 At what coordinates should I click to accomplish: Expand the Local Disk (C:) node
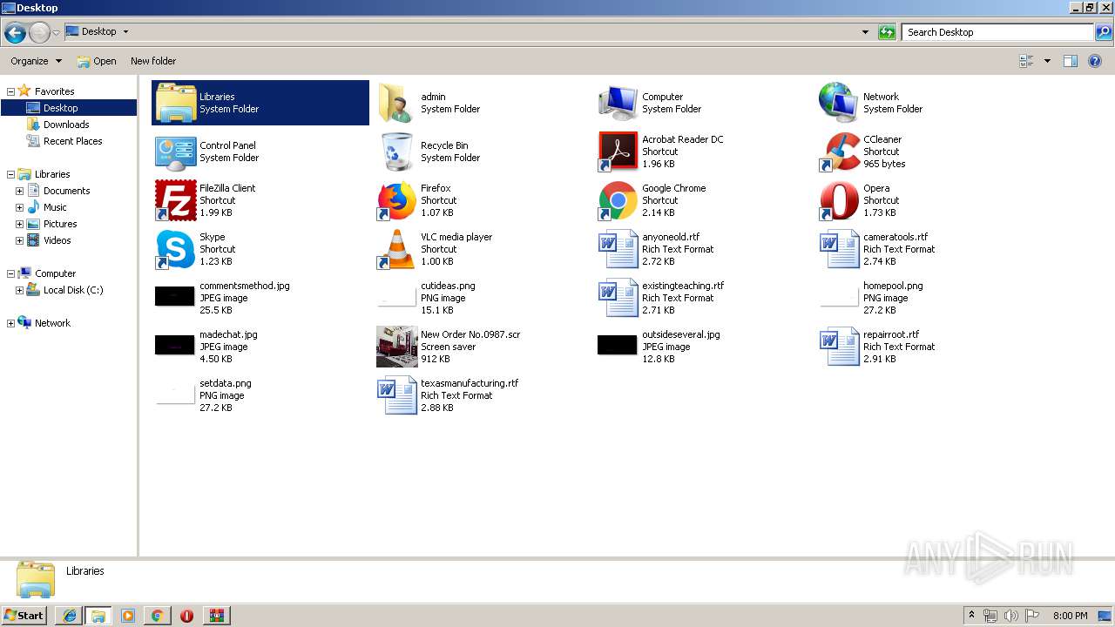tap(19, 290)
